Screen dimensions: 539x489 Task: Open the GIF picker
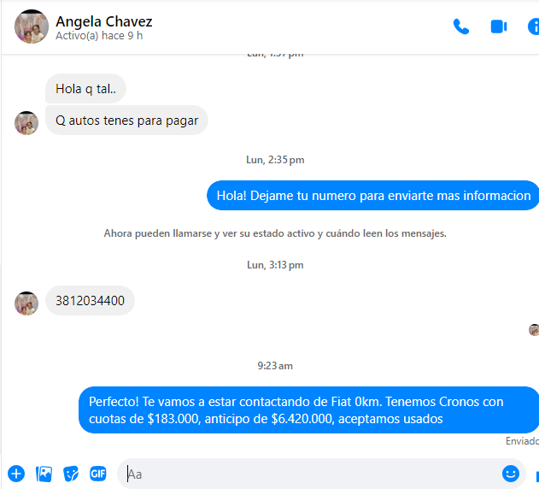(x=98, y=474)
